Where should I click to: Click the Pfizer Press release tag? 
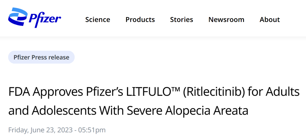[41, 57]
